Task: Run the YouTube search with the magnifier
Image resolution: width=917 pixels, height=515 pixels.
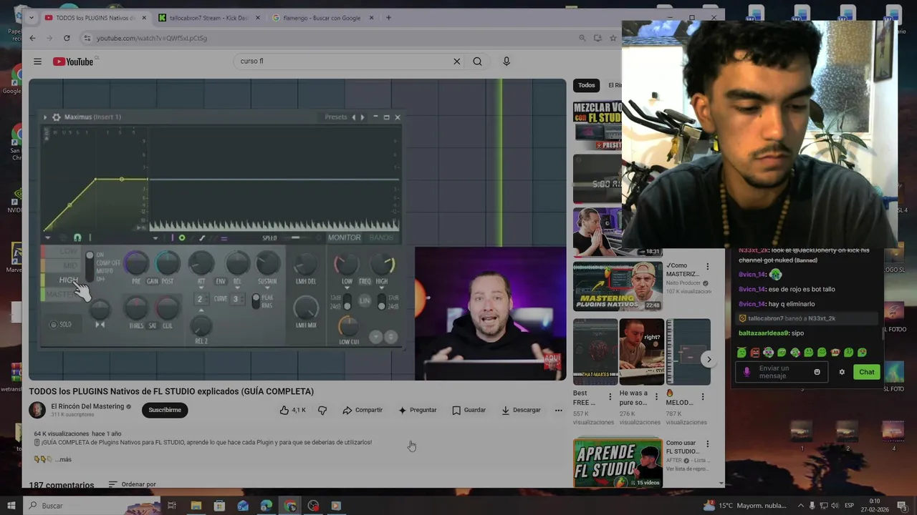Action: (x=477, y=62)
